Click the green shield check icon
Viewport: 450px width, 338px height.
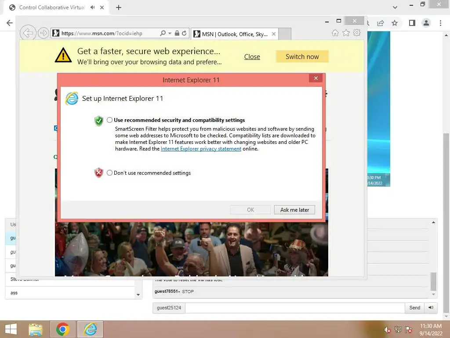tap(99, 121)
